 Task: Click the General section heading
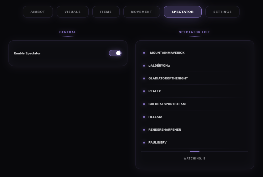pos(68,32)
